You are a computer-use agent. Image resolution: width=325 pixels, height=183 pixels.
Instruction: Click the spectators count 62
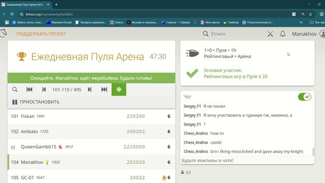[x=186, y=172]
